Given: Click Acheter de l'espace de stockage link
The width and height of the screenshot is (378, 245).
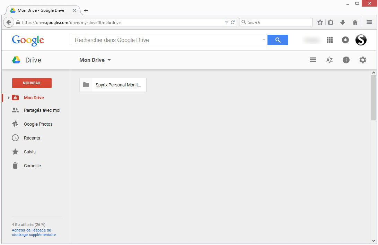Looking at the screenshot, I should pos(34,233).
